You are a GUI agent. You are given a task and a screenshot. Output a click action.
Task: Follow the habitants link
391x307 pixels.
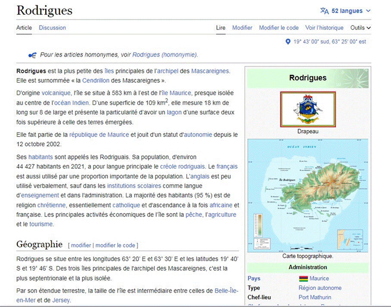pyautogui.click(x=40, y=157)
